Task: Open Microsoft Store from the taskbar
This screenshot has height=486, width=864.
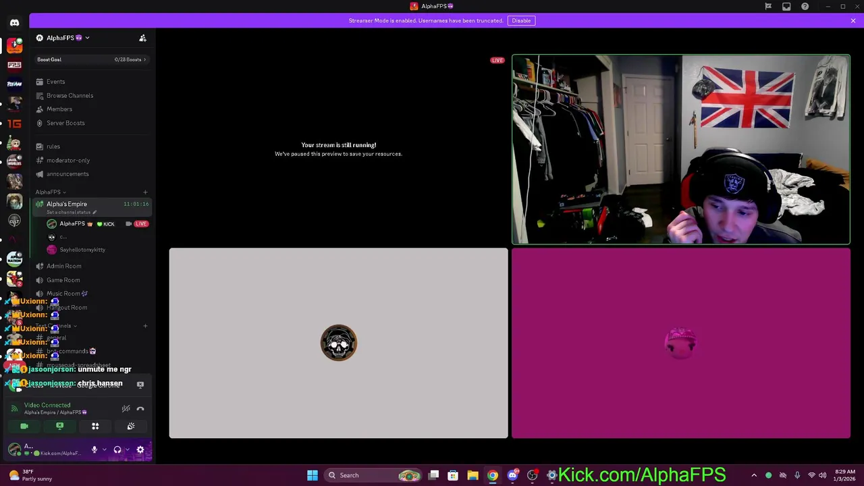Action: pyautogui.click(x=453, y=475)
